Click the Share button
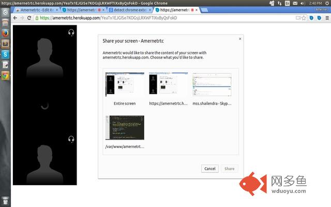The image size is (331, 207). [230, 169]
